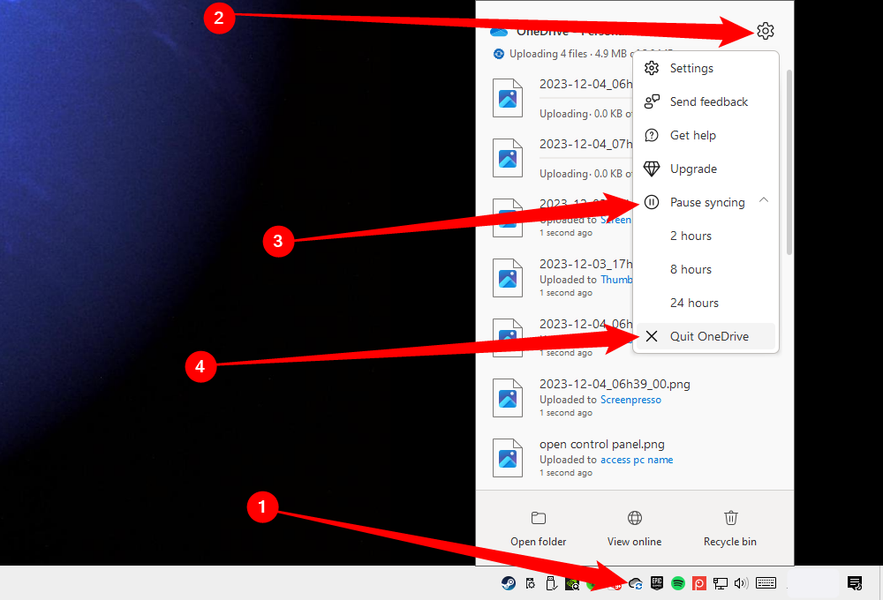The height and width of the screenshot is (600, 883).
Task: Select the 24 hours pause duration
Action: (694, 303)
